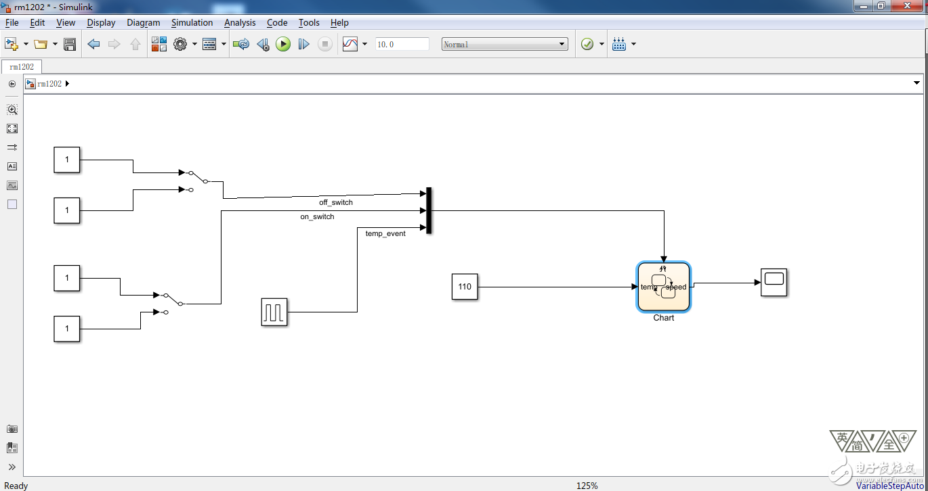Click VariableStepAuto in the status bar
The height and width of the screenshot is (491, 928).
889,486
